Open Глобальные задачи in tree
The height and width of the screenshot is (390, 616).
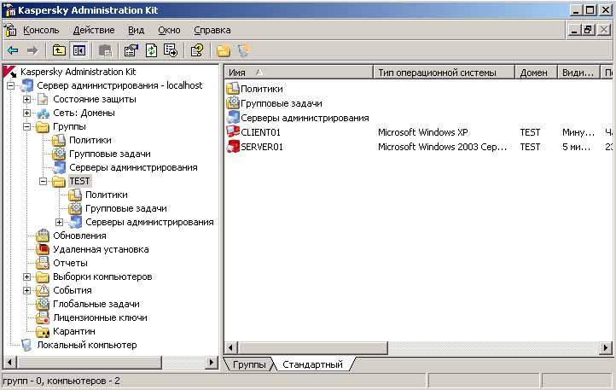pos(96,304)
